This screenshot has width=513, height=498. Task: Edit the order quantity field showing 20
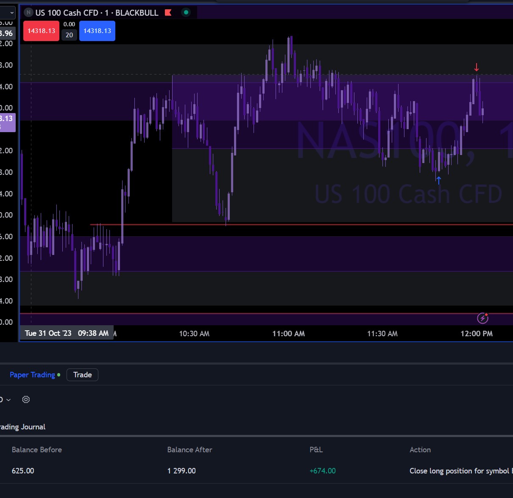pyautogui.click(x=69, y=35)
